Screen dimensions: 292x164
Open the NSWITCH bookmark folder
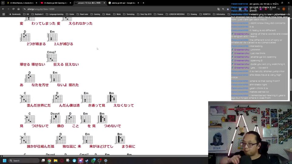pyautogui.click(x=205, y=14)
